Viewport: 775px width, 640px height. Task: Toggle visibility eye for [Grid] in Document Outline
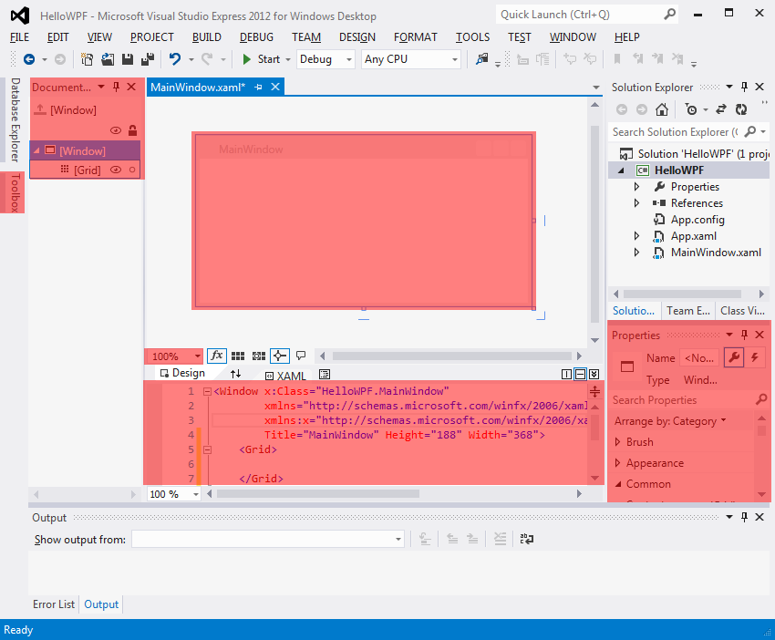click(115, 170)
